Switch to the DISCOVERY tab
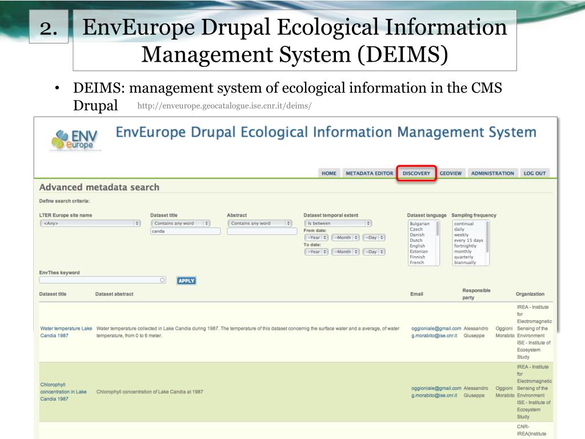Screen dimensions: 585x439 (x=416, y=173)
